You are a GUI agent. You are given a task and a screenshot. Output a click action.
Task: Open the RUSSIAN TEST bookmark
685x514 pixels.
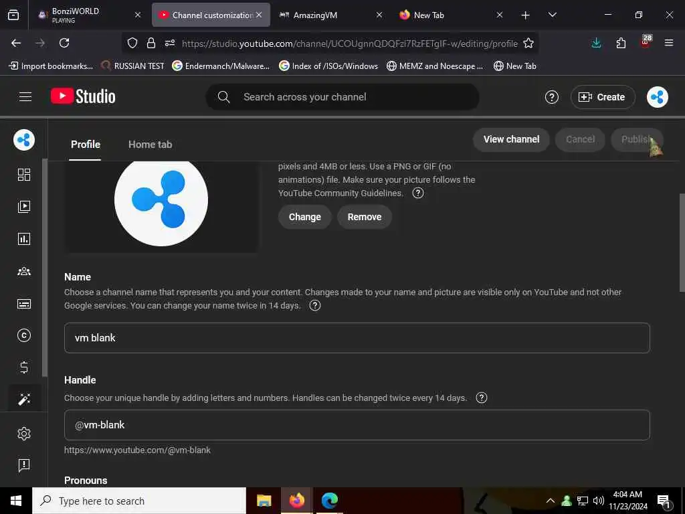tap(133, 66)
